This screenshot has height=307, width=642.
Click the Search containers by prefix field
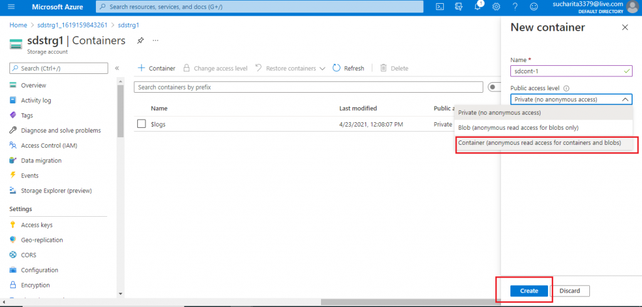click(x=308, y=87)
